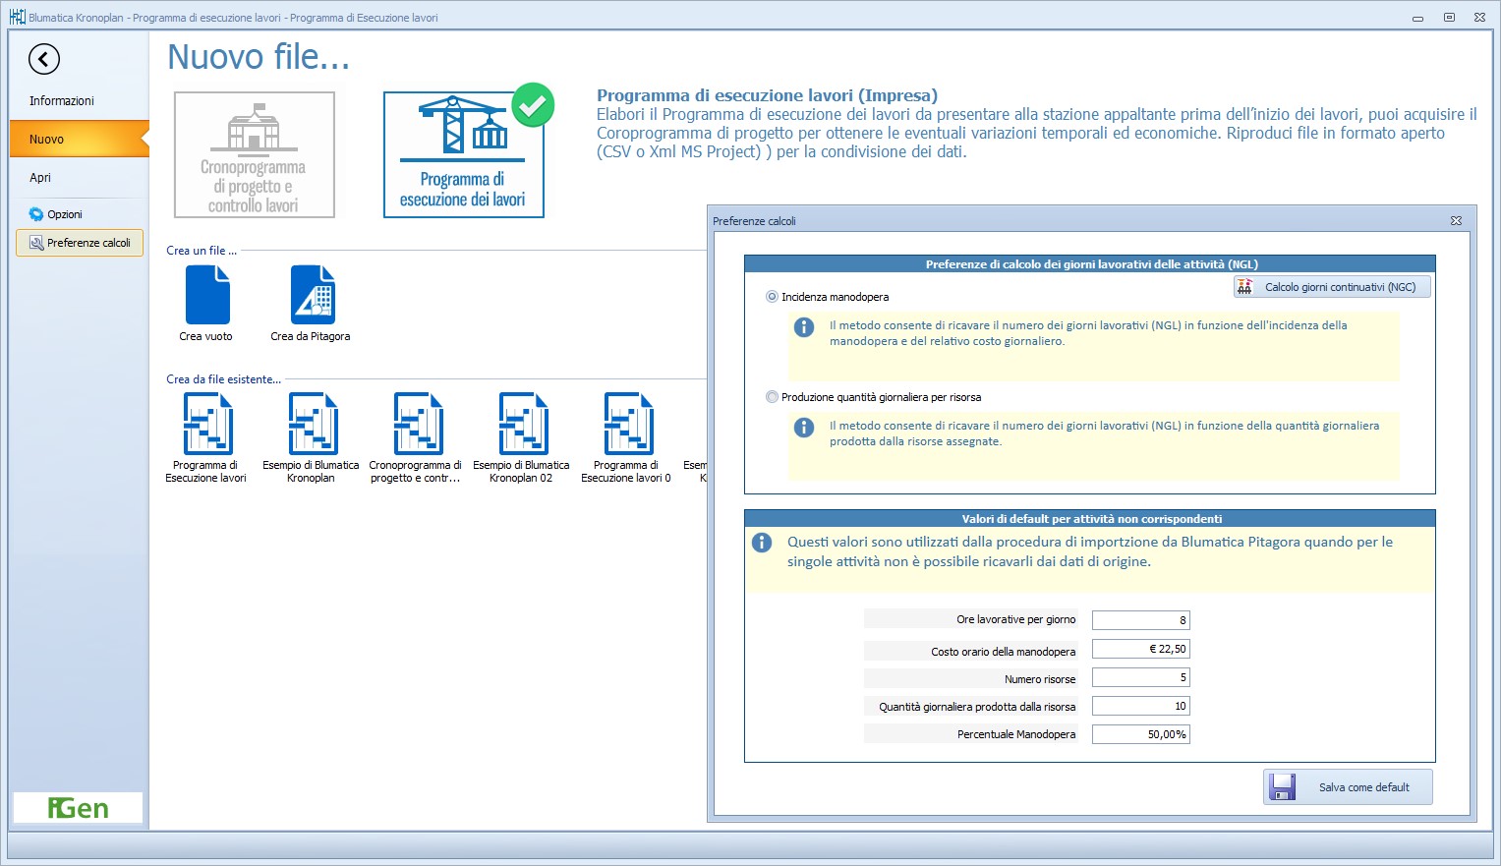Click the Crea vuoto file icon

(x=206, y=296)
